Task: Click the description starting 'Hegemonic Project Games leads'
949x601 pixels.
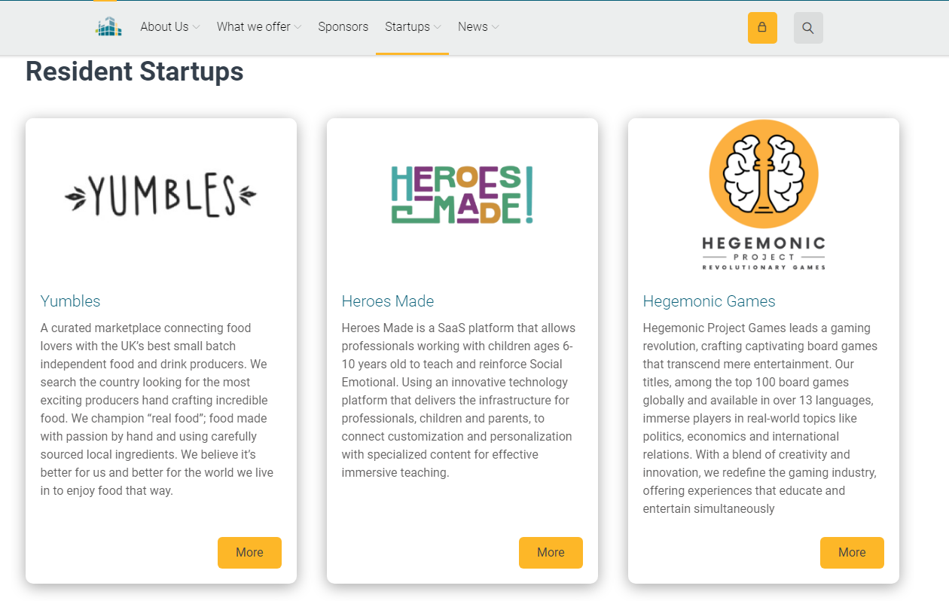Action: 761,419
